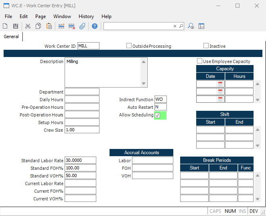
Task: Open the first Capacity date calendar picker
Action: [x=220, y=84]
